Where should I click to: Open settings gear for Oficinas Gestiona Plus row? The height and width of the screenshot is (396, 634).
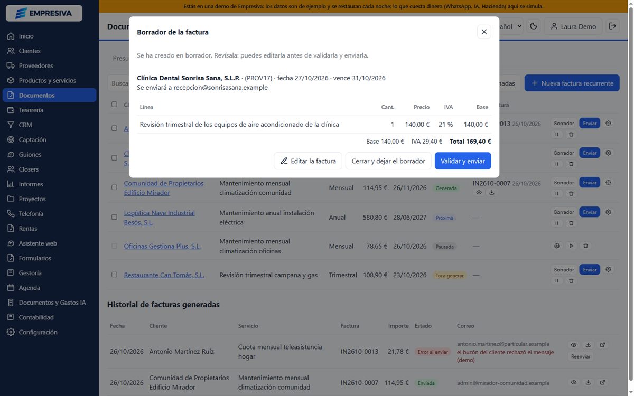coord(556,246)
